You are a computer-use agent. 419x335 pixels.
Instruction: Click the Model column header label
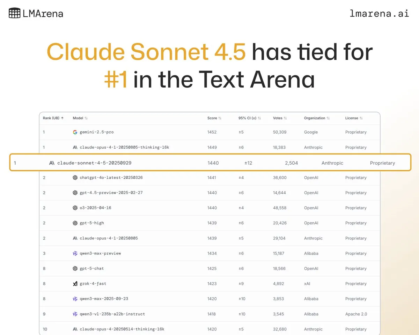[x=79, y=118]
